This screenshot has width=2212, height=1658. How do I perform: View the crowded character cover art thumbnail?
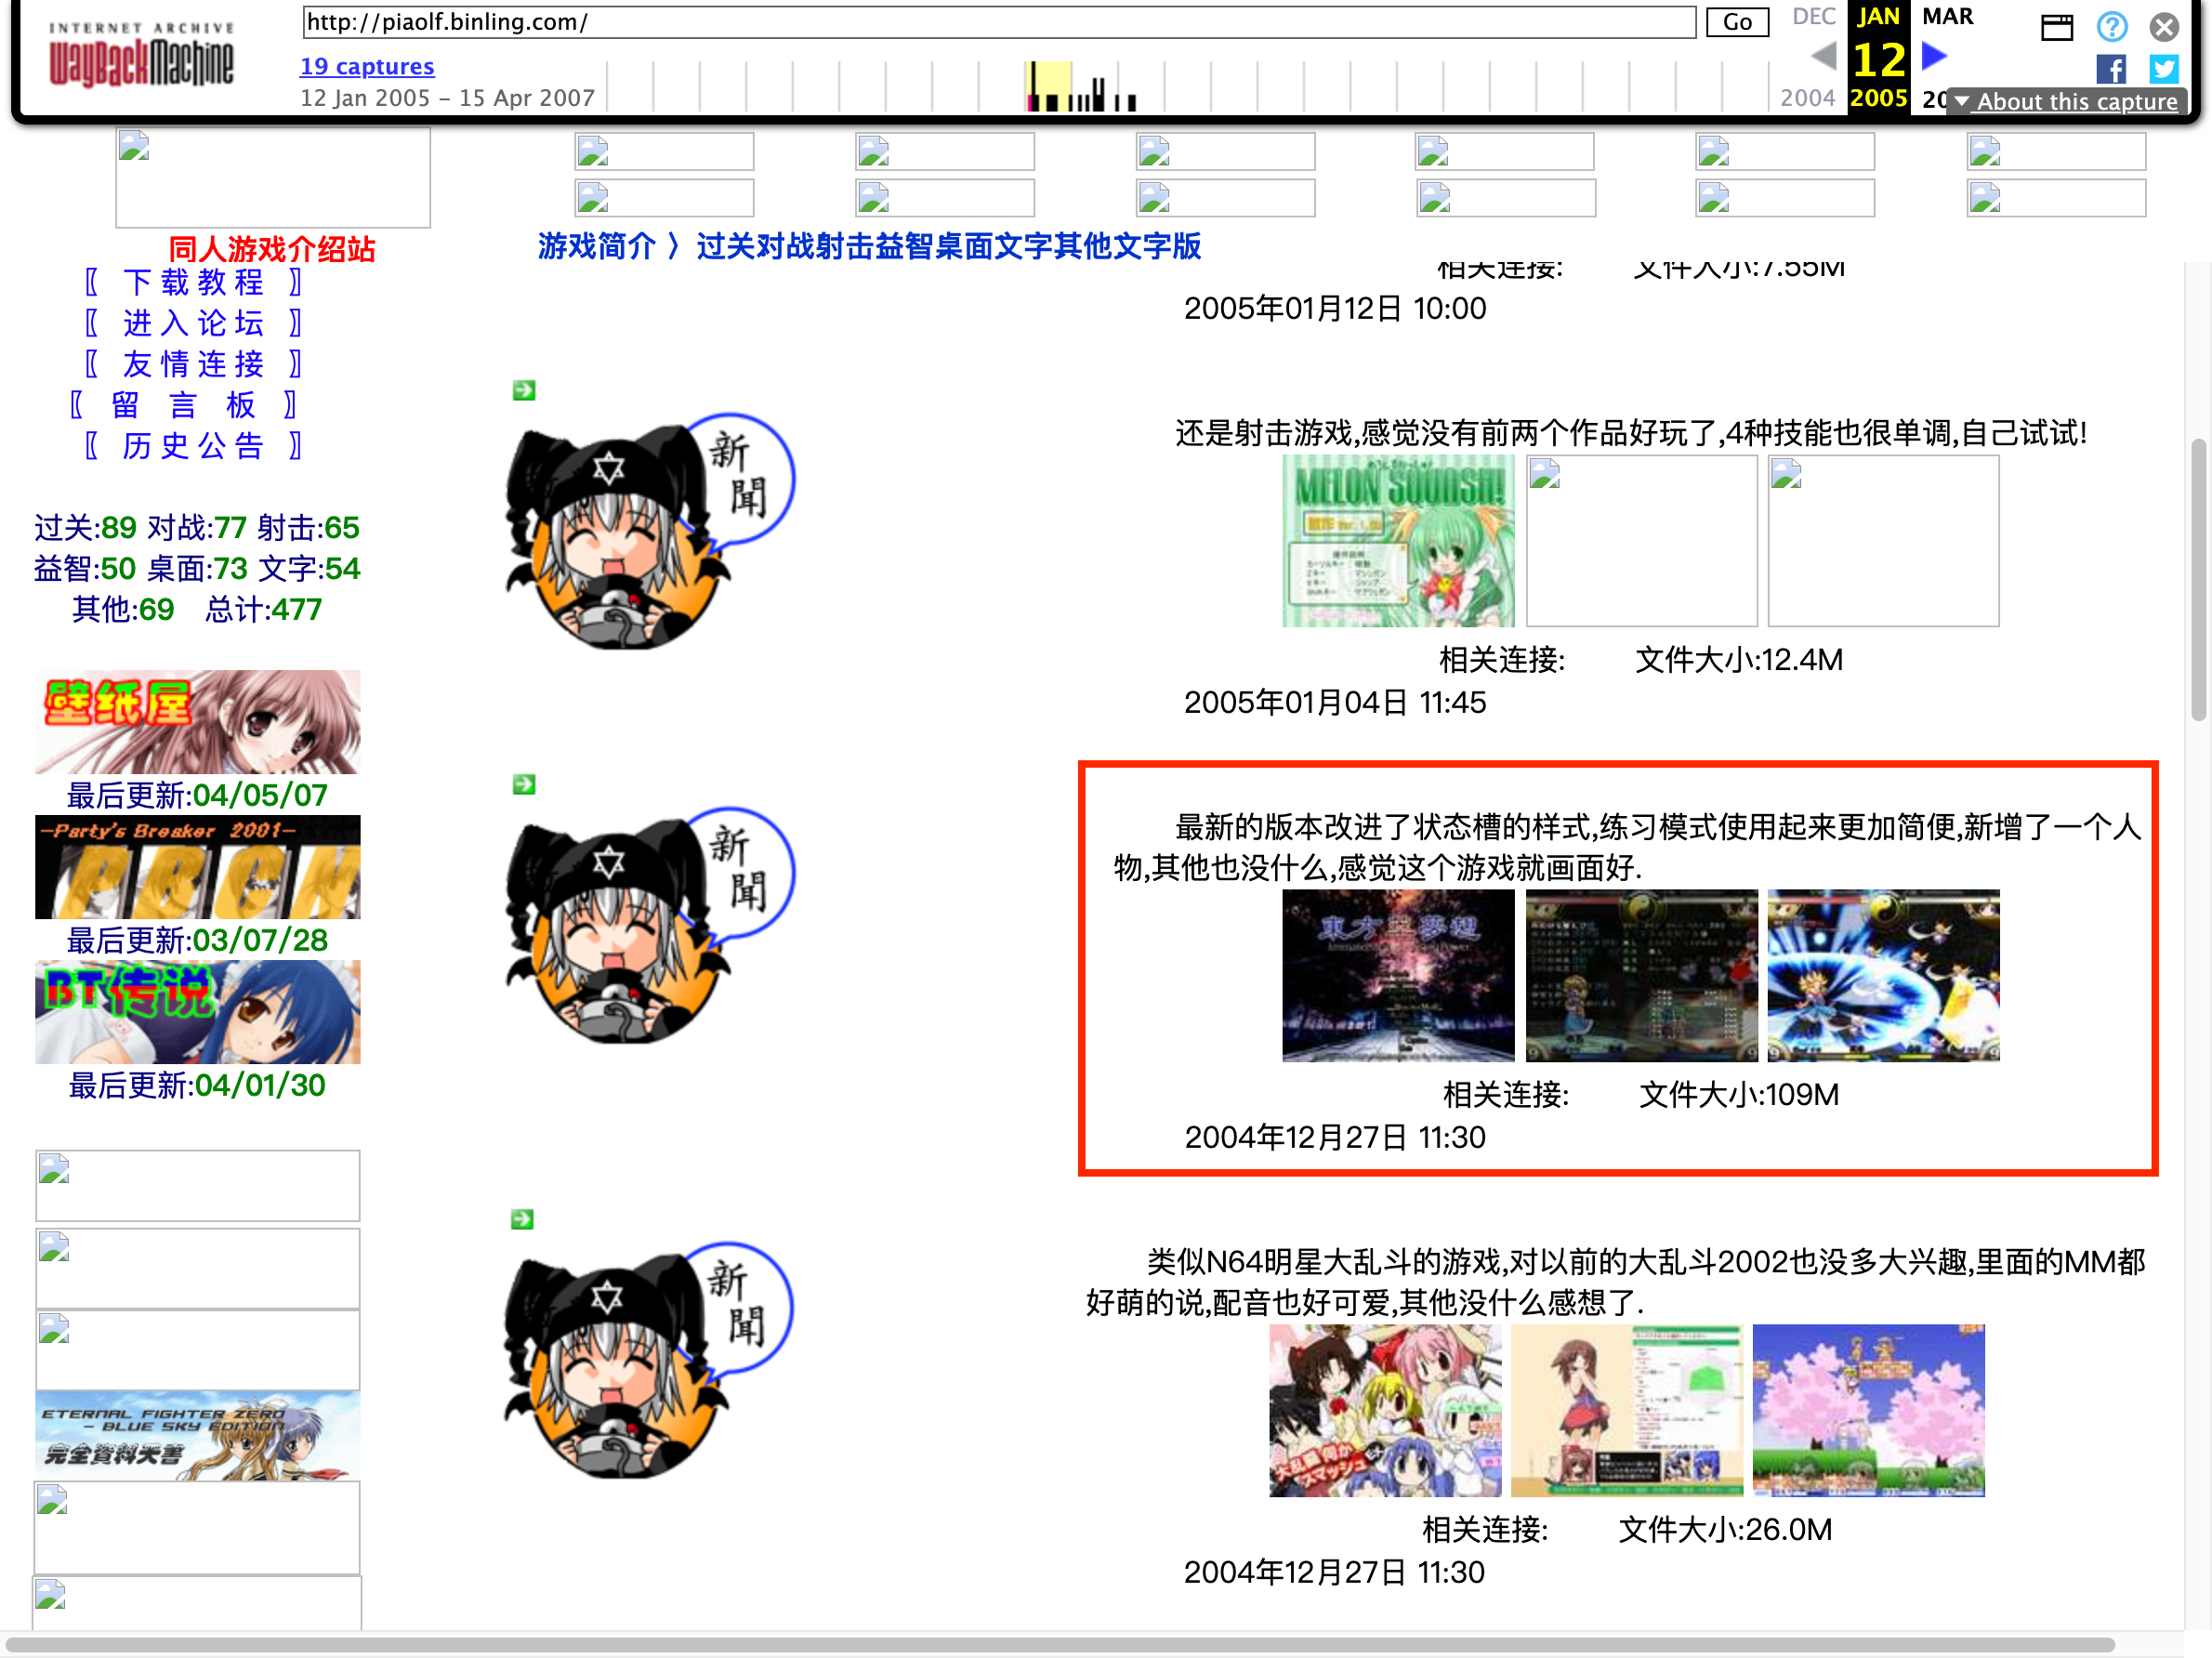pyautogui.click(x=1385, y=1411)
